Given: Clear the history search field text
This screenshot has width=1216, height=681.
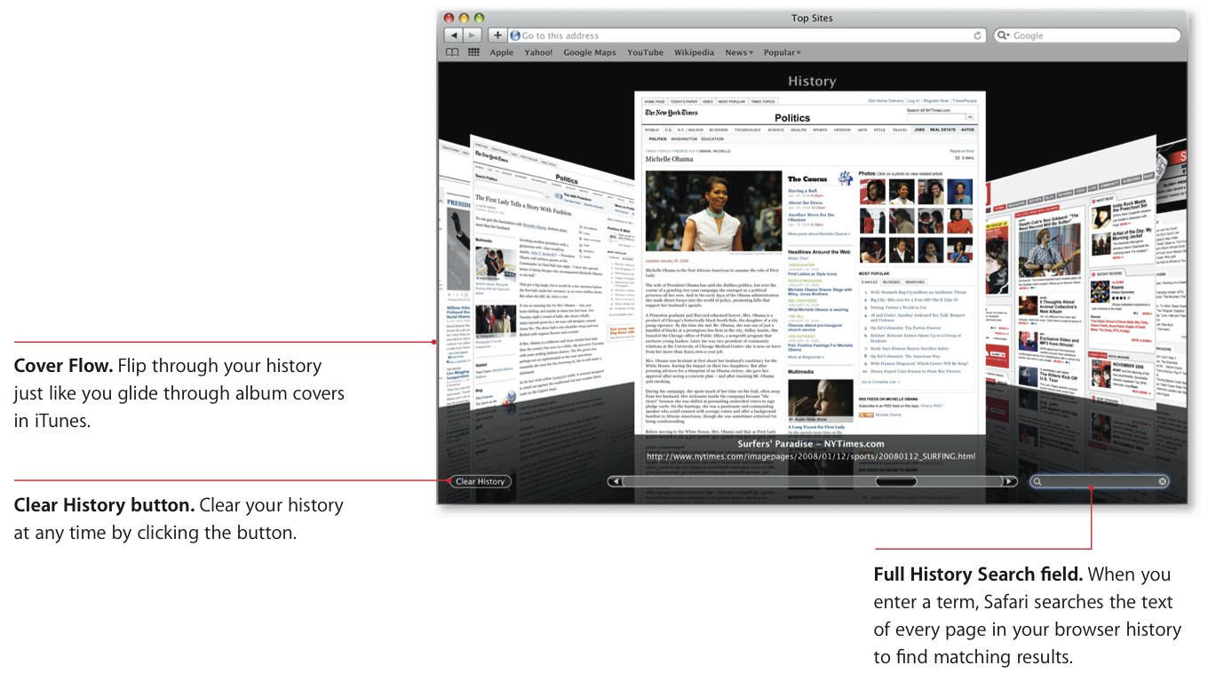Looking at the screenshot, I should coord(1163,481).
